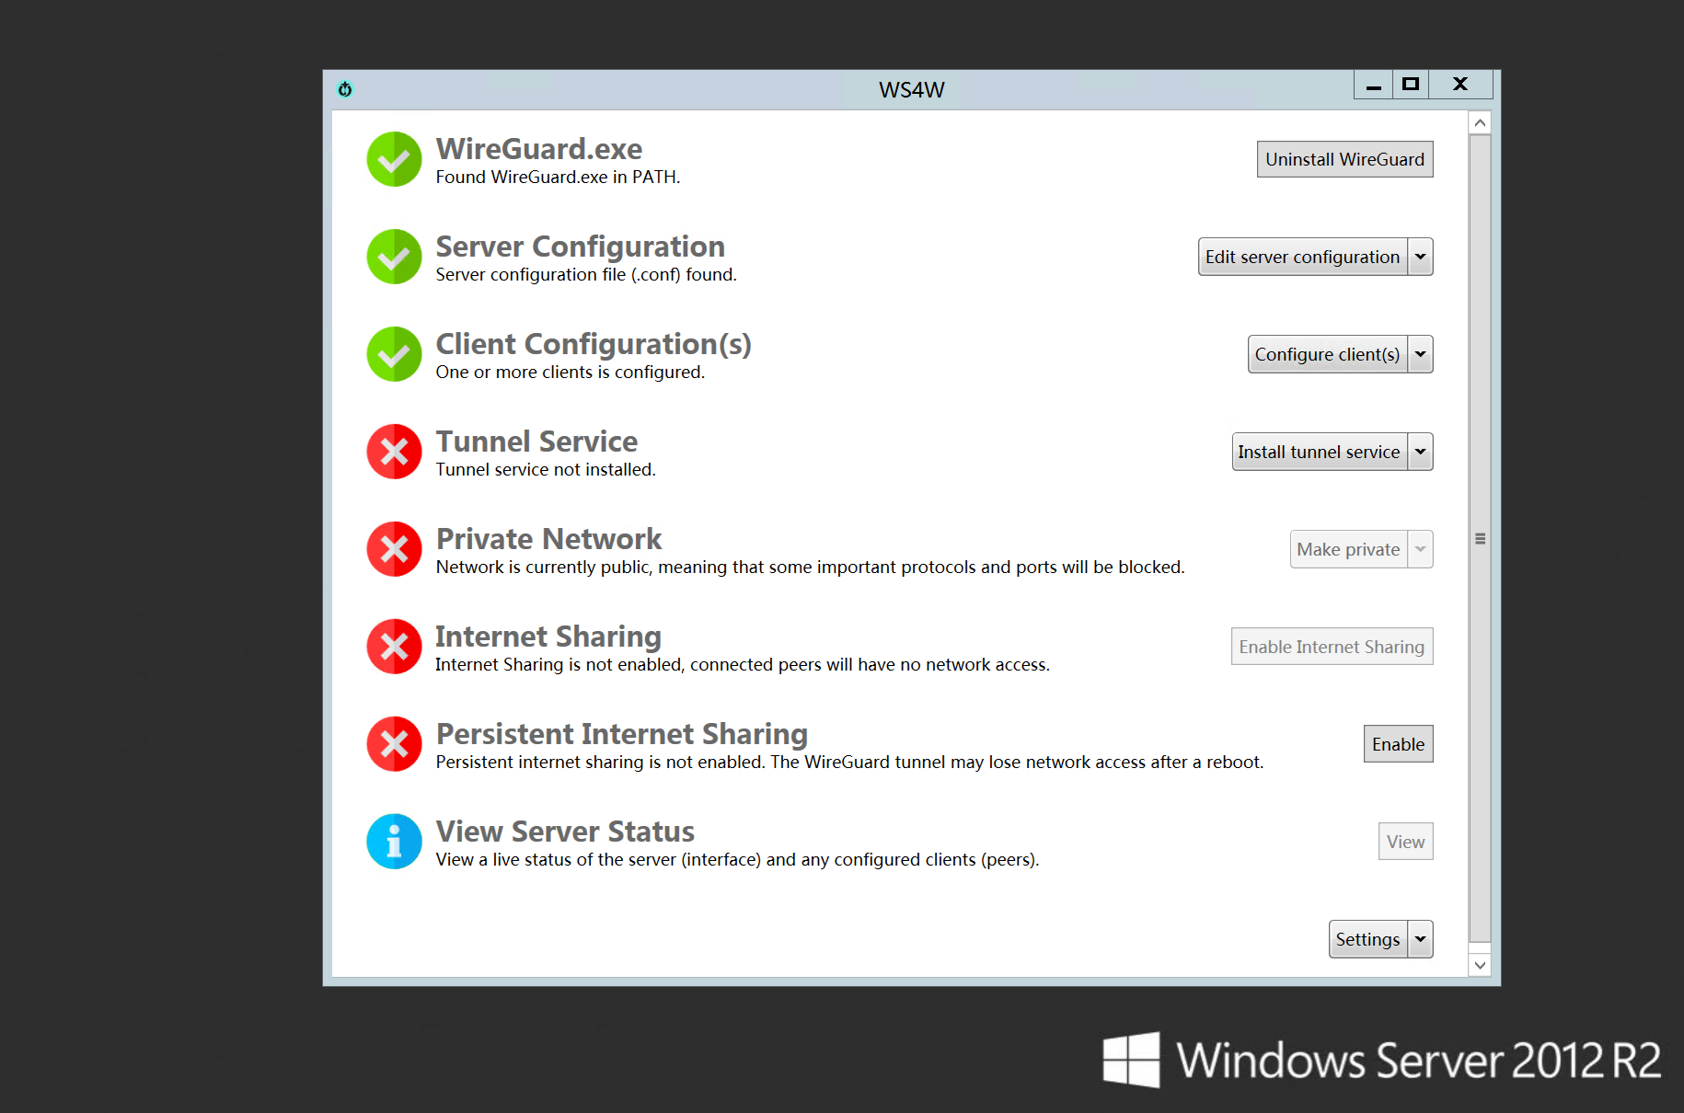The width and height of the screenshot is (1684, 1113).
Task: Click the blue info icon for View Server Status
Action: 394,842
